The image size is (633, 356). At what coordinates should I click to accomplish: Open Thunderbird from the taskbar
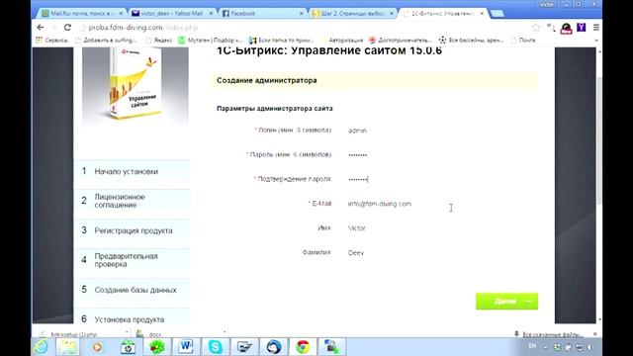[273, 347]
